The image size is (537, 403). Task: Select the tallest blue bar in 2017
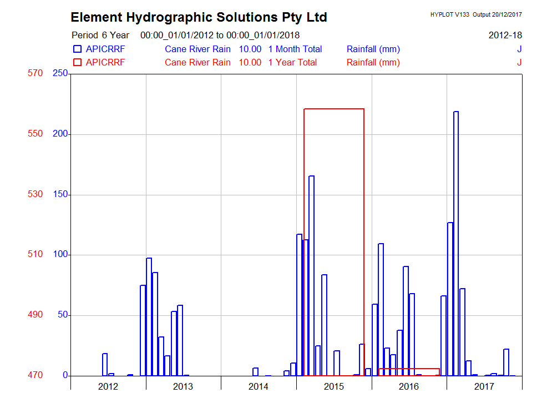tap(456, 243)
